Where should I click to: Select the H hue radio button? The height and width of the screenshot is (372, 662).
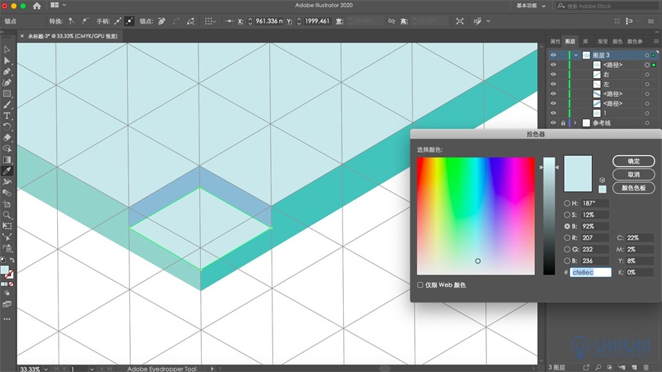point(568,204)
